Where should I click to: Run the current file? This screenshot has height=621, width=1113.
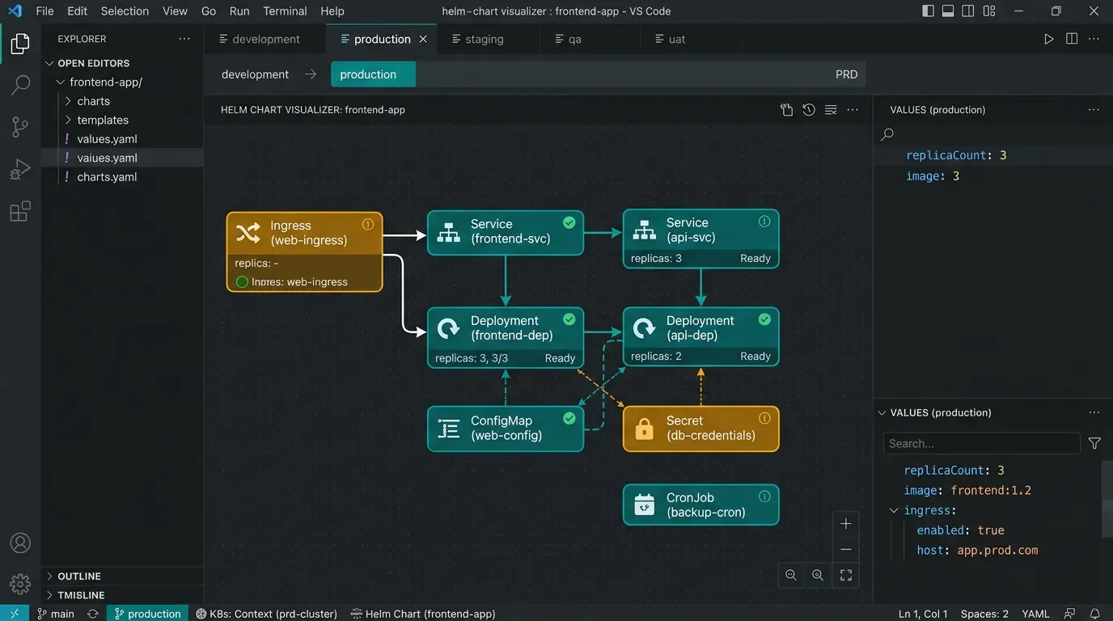point(1049,39)
